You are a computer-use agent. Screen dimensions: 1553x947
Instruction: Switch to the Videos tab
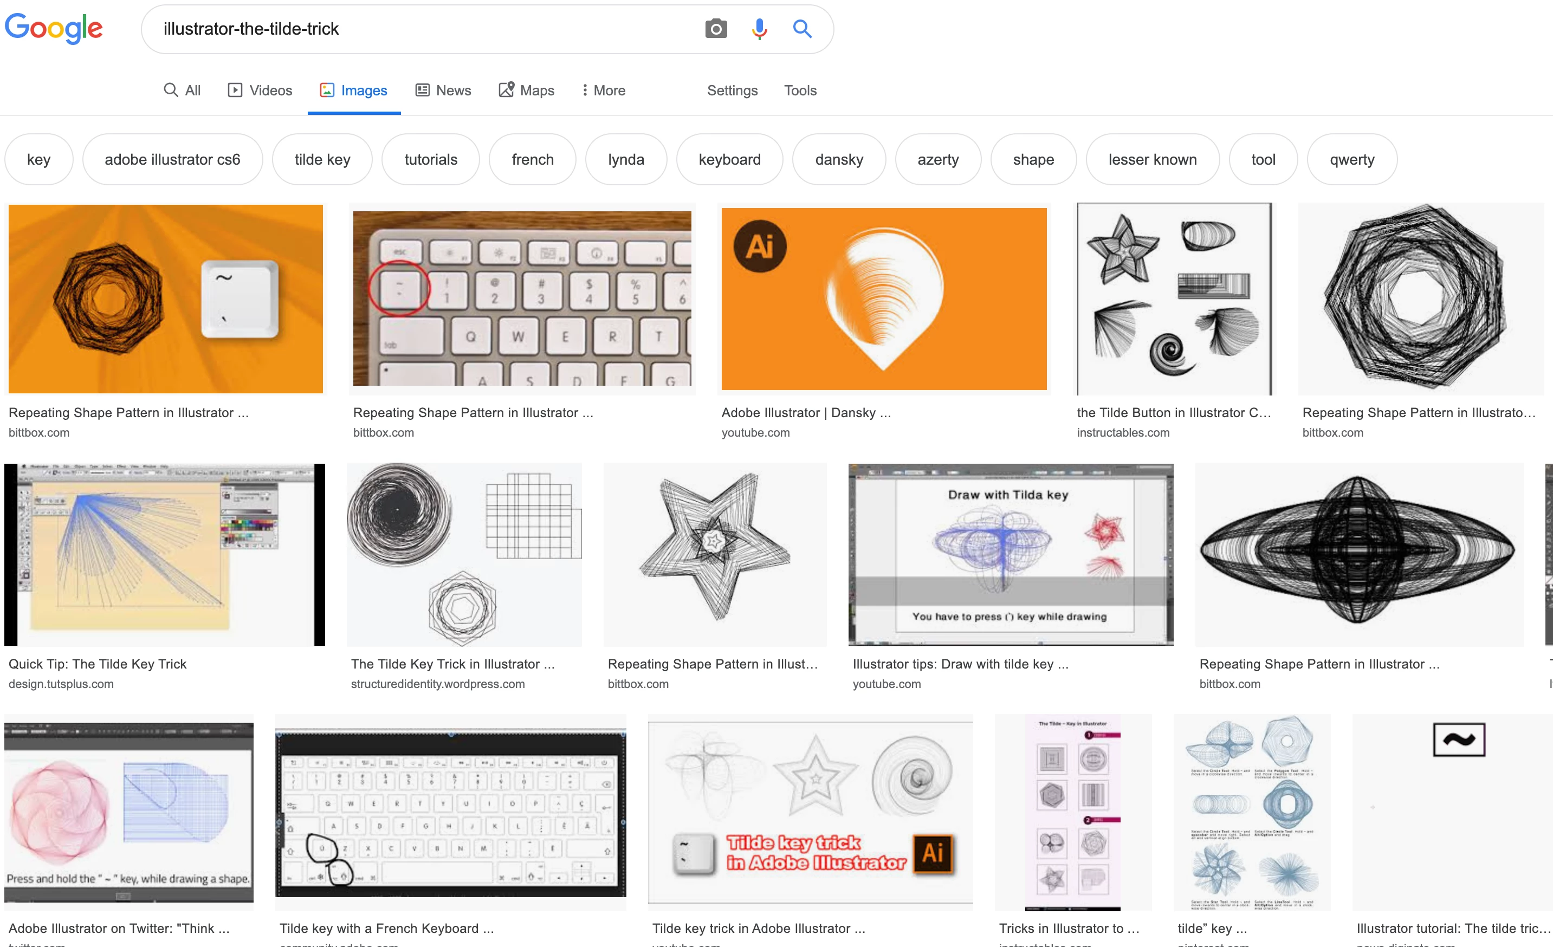[x=260, y=90]
